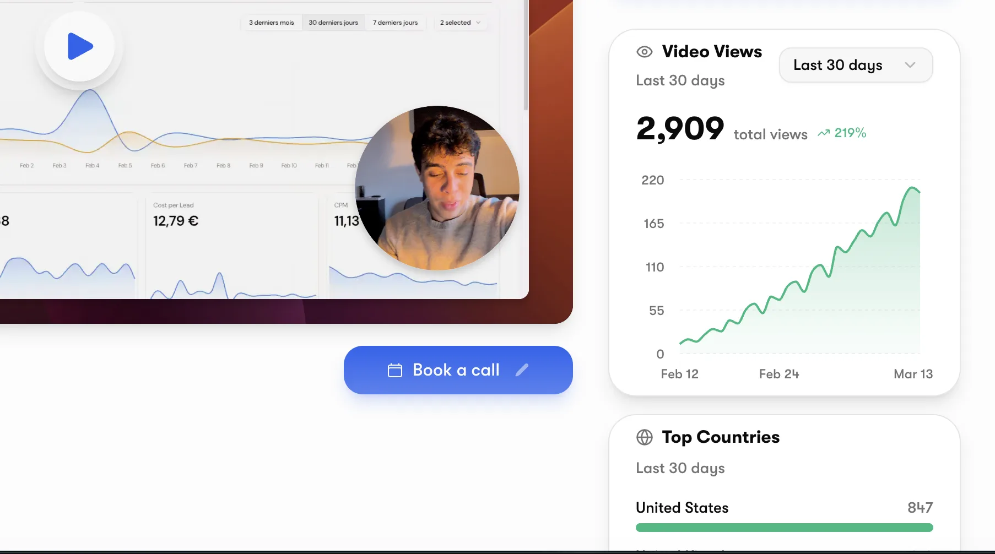Click the Top Countries heading
The height and width of the screenshot is (554, 995).
[721, 437]
